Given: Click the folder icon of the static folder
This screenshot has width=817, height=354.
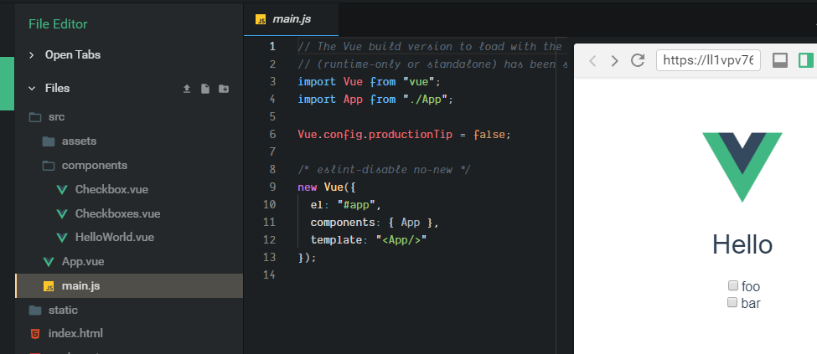Looking at the screenshot, I should pos(35,310).
